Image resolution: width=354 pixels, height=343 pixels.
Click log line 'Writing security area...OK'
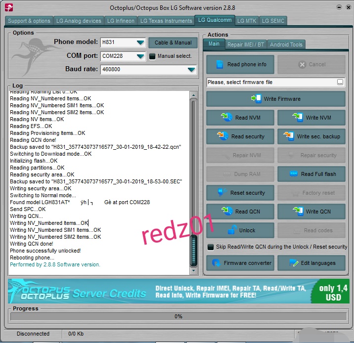[x=41, y=188]
